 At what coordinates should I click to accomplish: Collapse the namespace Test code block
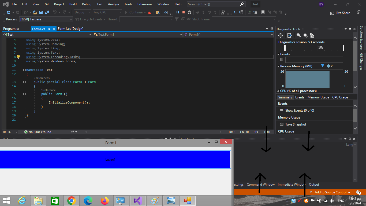24,70
